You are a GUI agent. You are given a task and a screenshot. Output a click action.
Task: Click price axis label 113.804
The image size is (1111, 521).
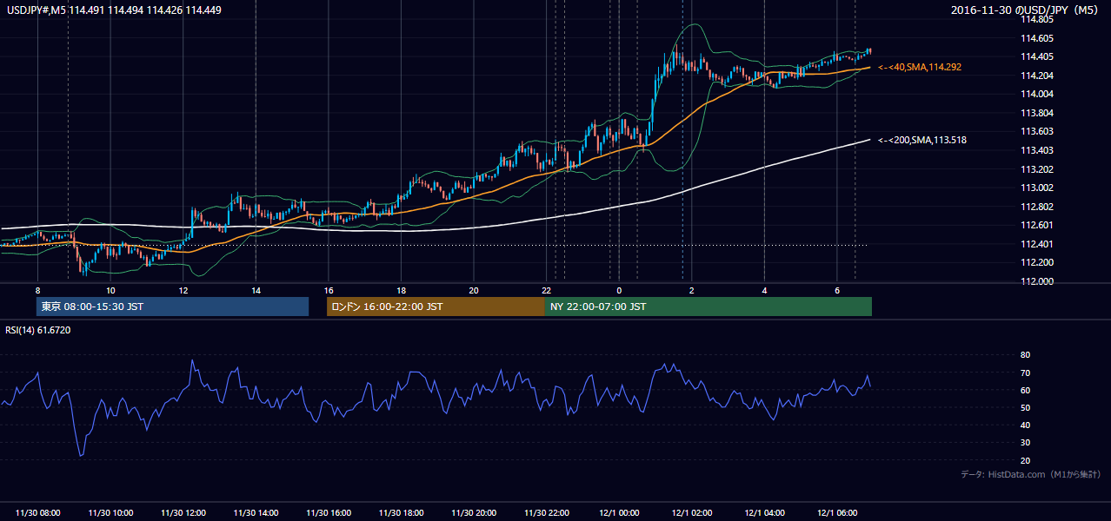tap(1039, 113)
